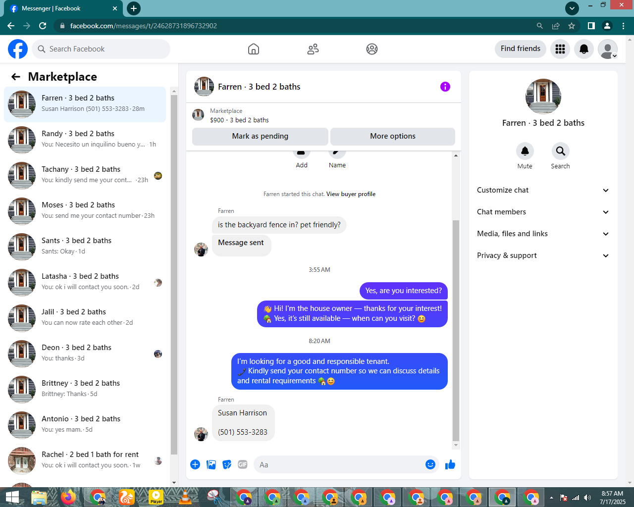Image resolution: width=634 pixels, height=507 pixels.
Task: Share this page from the address bar
Action: (556, 26)
